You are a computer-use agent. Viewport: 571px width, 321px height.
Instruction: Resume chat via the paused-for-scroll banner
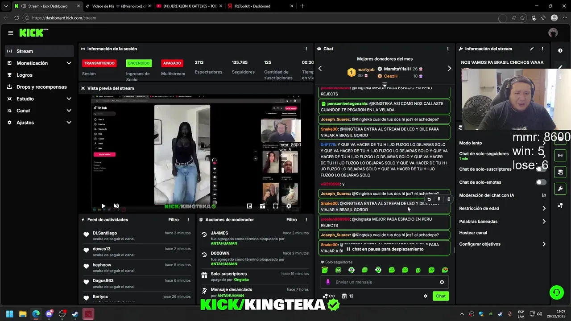coord(385,249)
